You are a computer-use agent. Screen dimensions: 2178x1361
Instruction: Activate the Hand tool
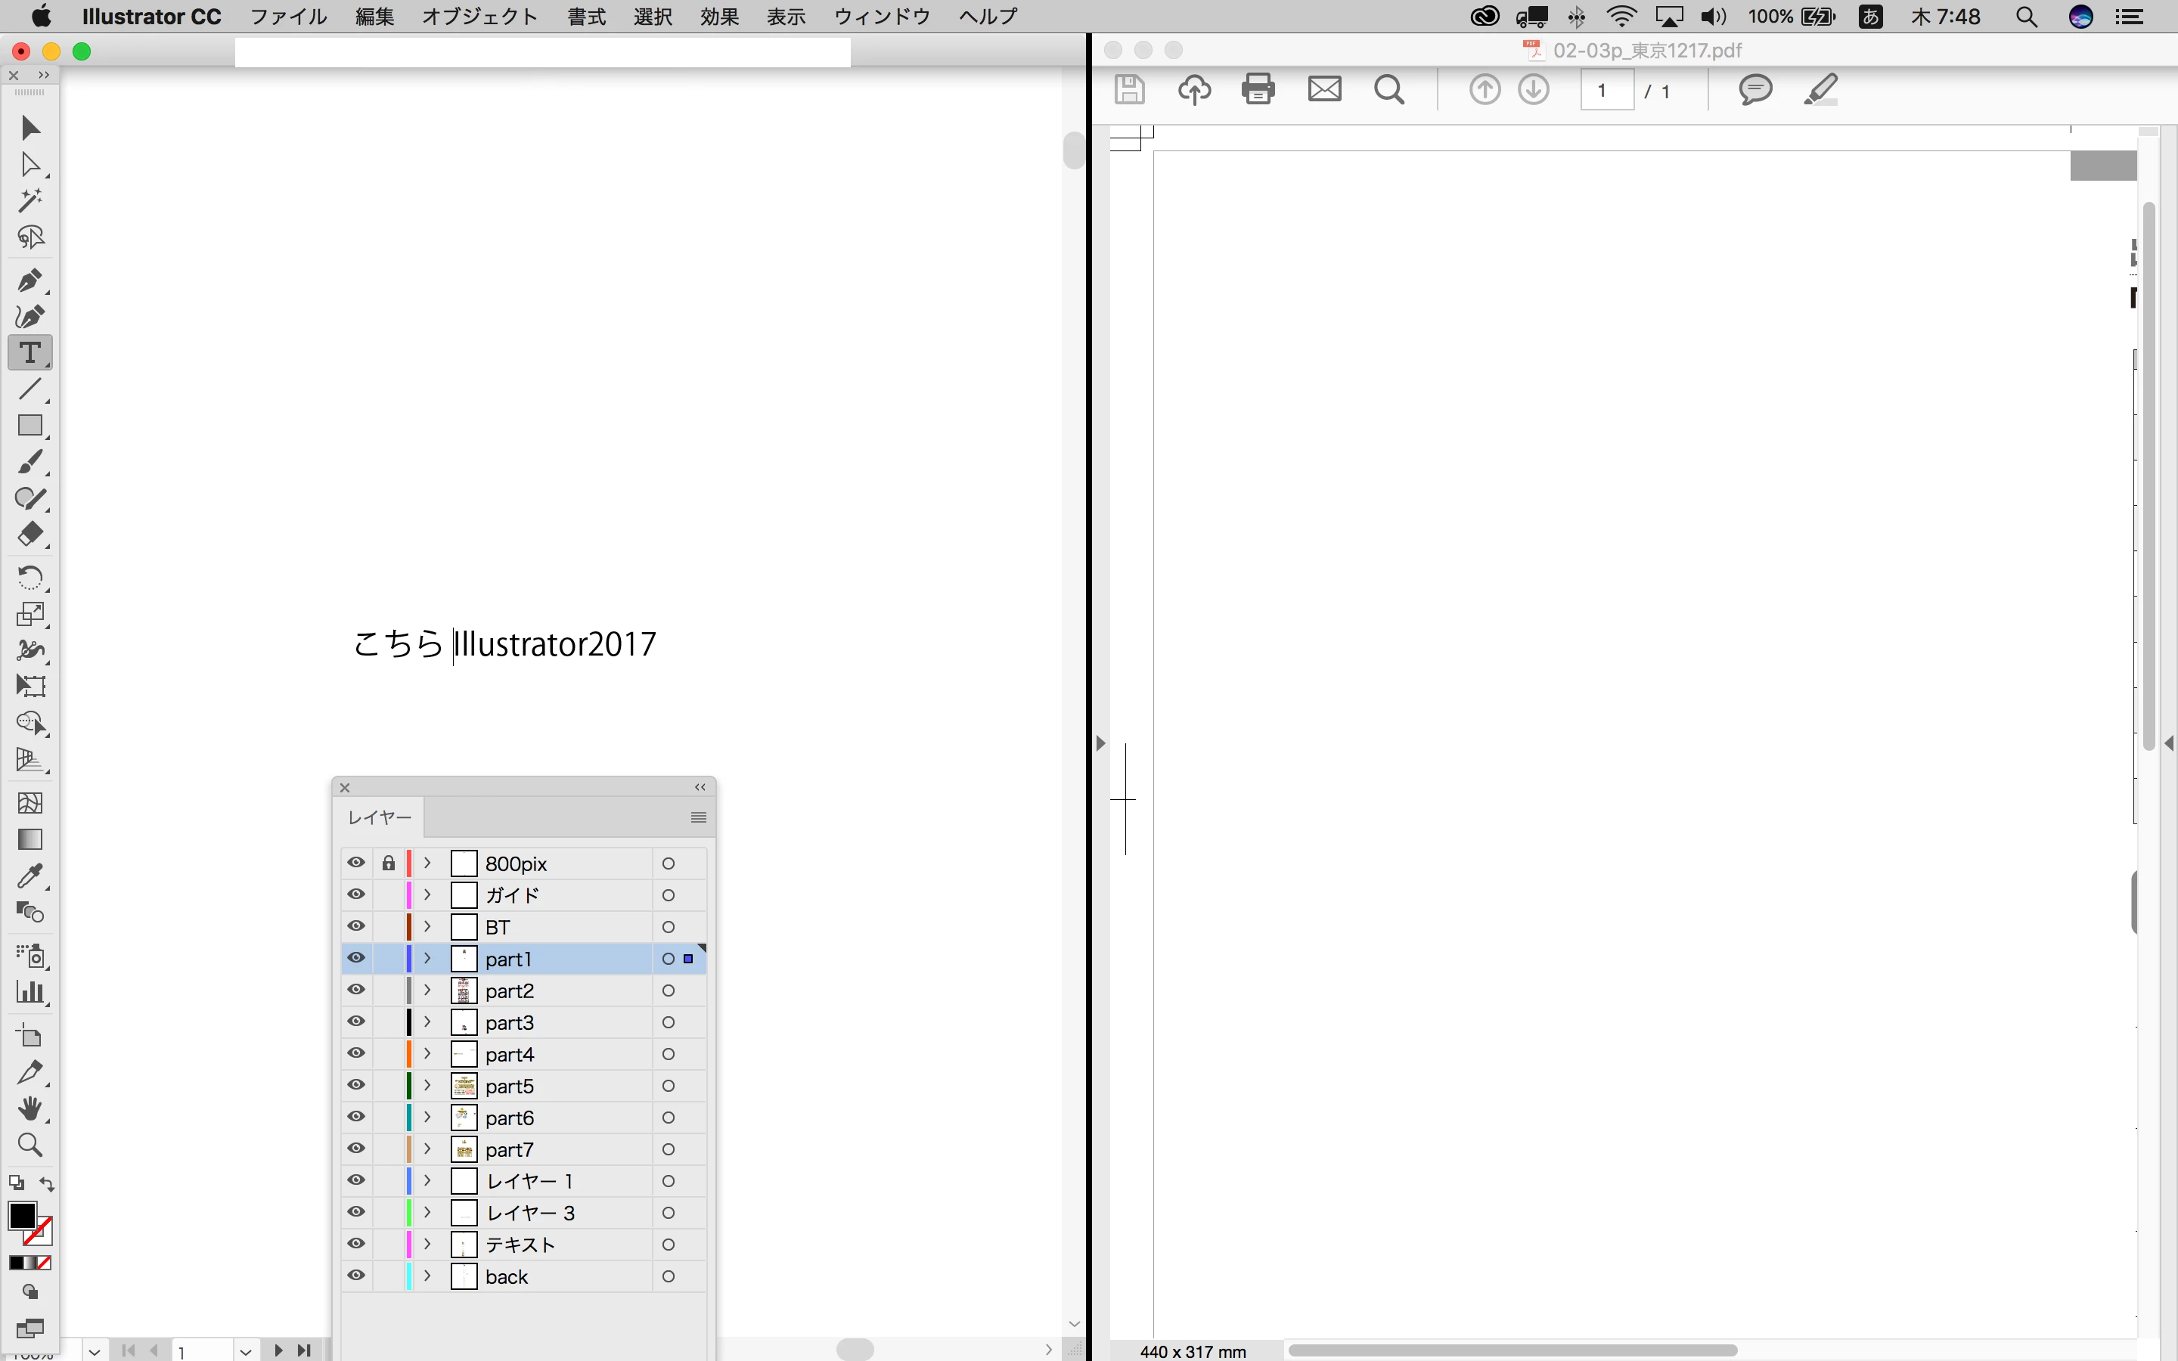29,1109
